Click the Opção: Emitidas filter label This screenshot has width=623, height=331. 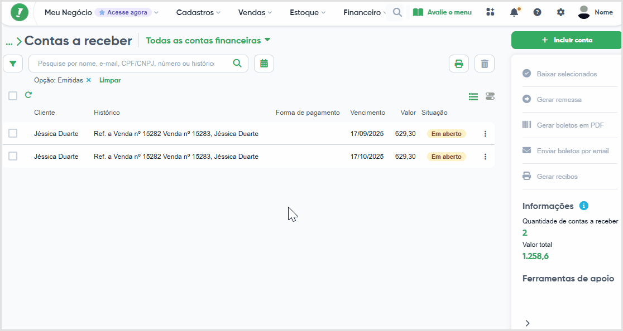pos(59,80)
